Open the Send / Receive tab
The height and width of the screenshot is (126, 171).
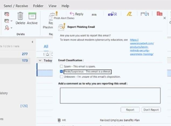point(16,6)
